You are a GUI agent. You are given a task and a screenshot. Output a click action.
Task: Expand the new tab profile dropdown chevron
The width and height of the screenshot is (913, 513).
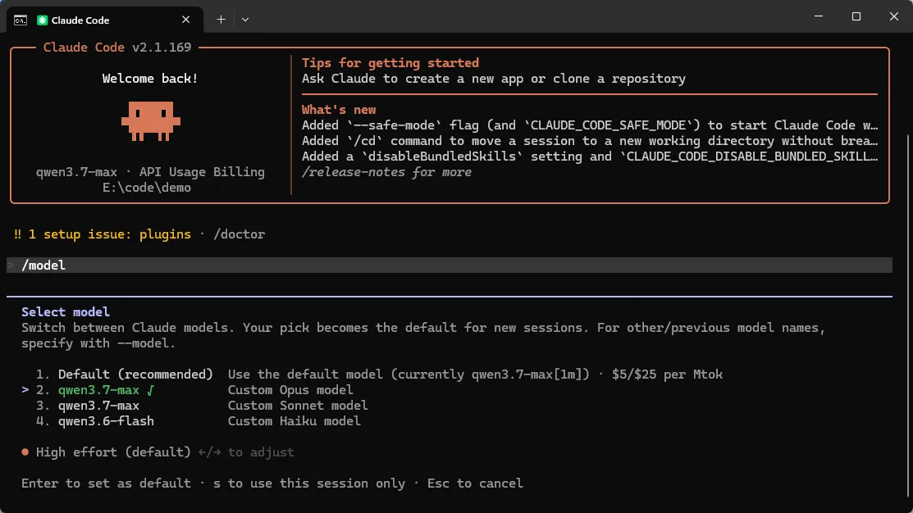(x=245, y=19)
